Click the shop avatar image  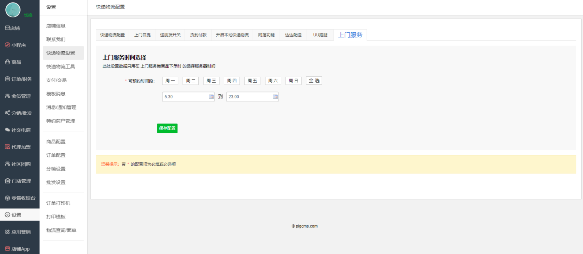pyautogui.click(x=13, y=10)
